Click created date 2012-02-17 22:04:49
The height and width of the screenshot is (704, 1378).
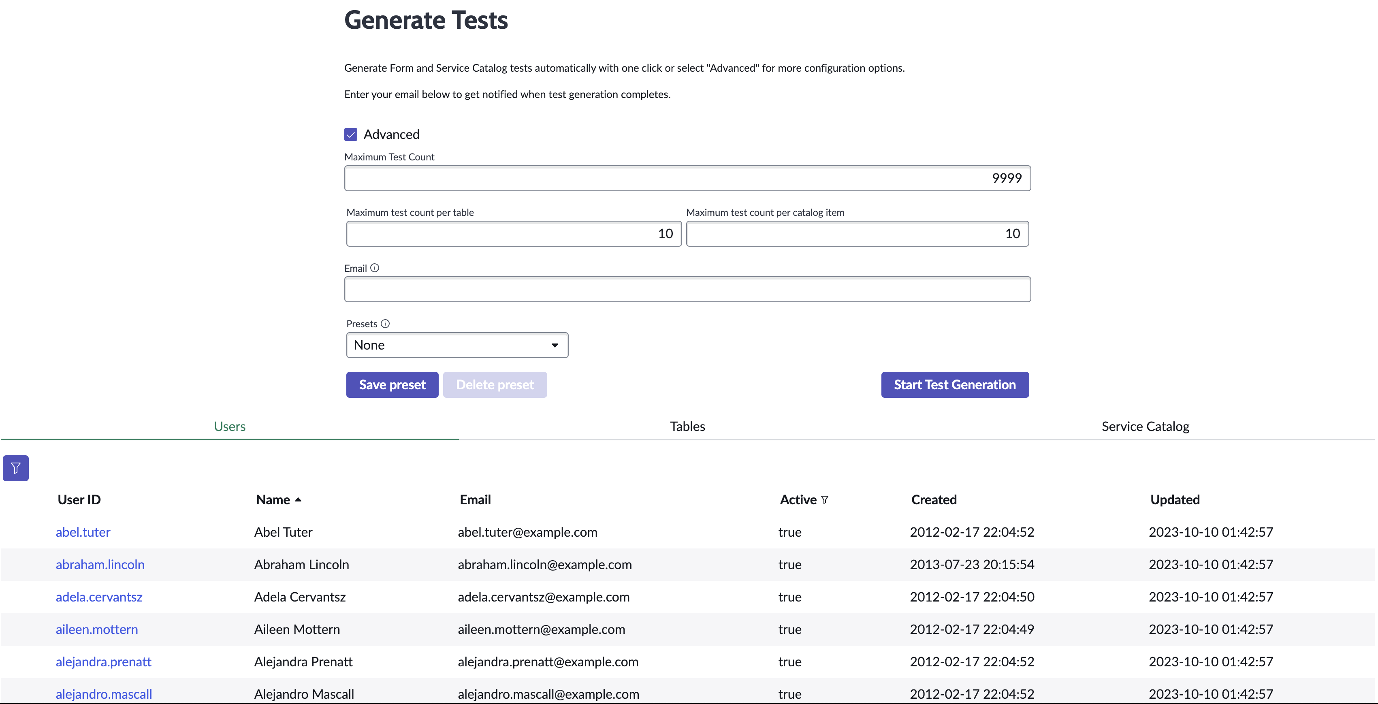click(972, 629)
